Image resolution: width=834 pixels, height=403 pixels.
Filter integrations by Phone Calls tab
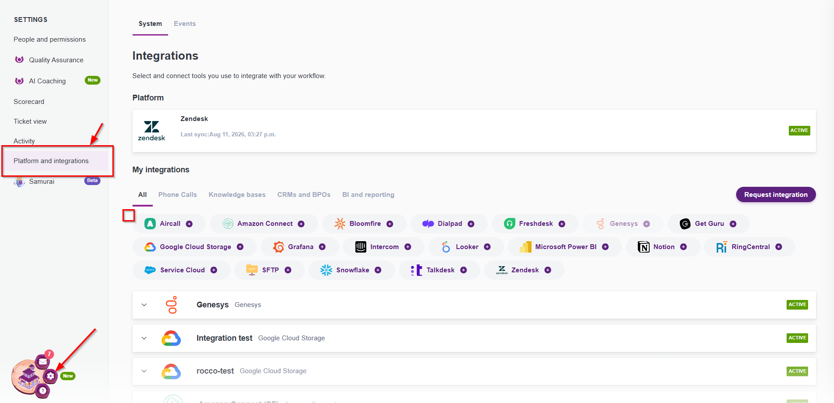178,195
